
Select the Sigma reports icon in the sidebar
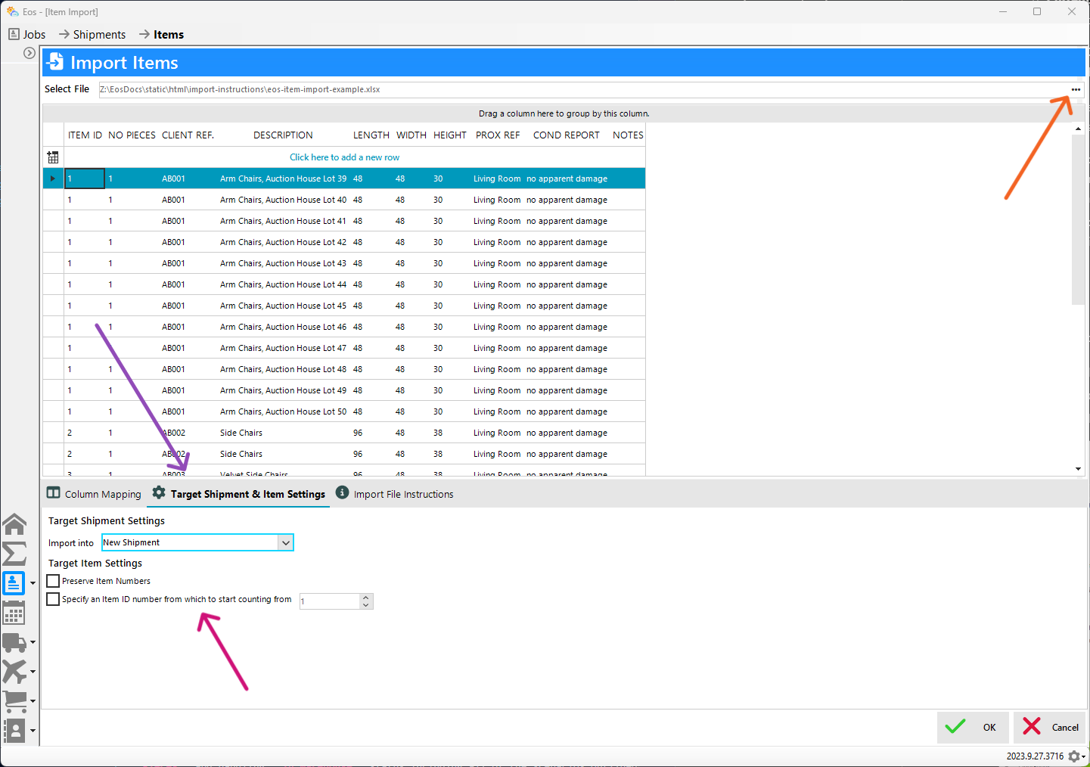(14, 553)
